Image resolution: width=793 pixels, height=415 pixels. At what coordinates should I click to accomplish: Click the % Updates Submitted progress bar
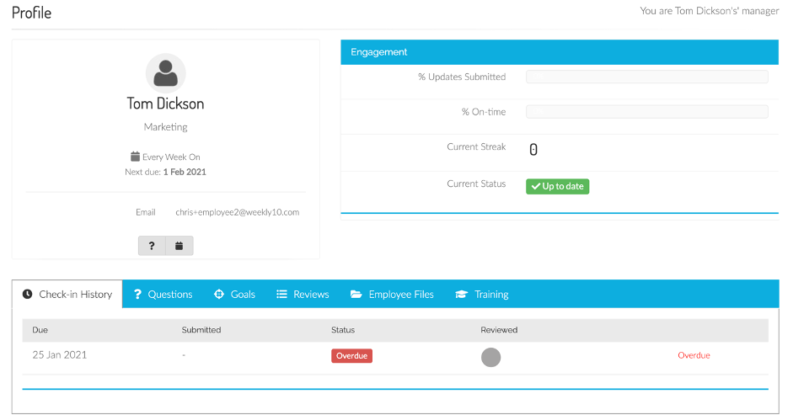tap(646, 77)
